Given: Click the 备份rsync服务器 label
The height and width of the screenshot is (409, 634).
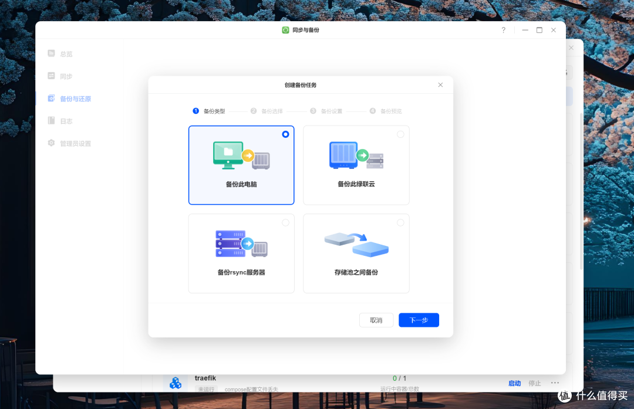Looking at the screenshot, I should [241, 272].
